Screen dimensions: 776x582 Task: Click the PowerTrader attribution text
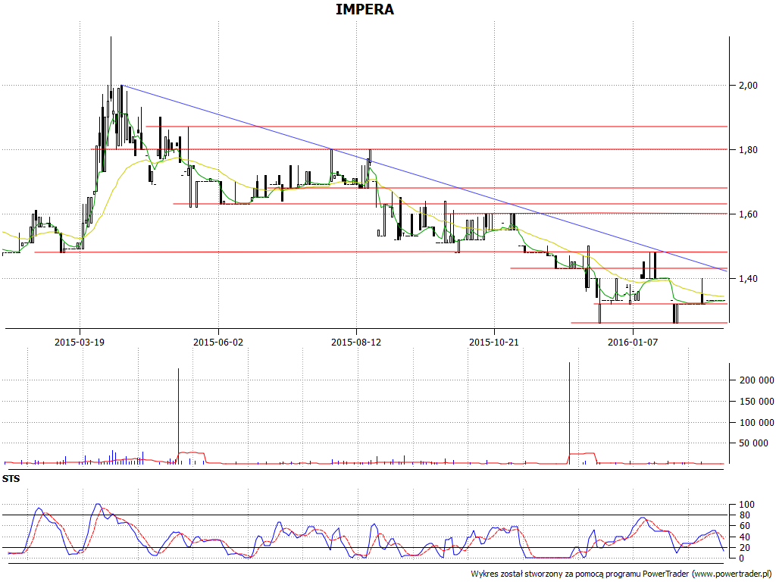[622, 574]
